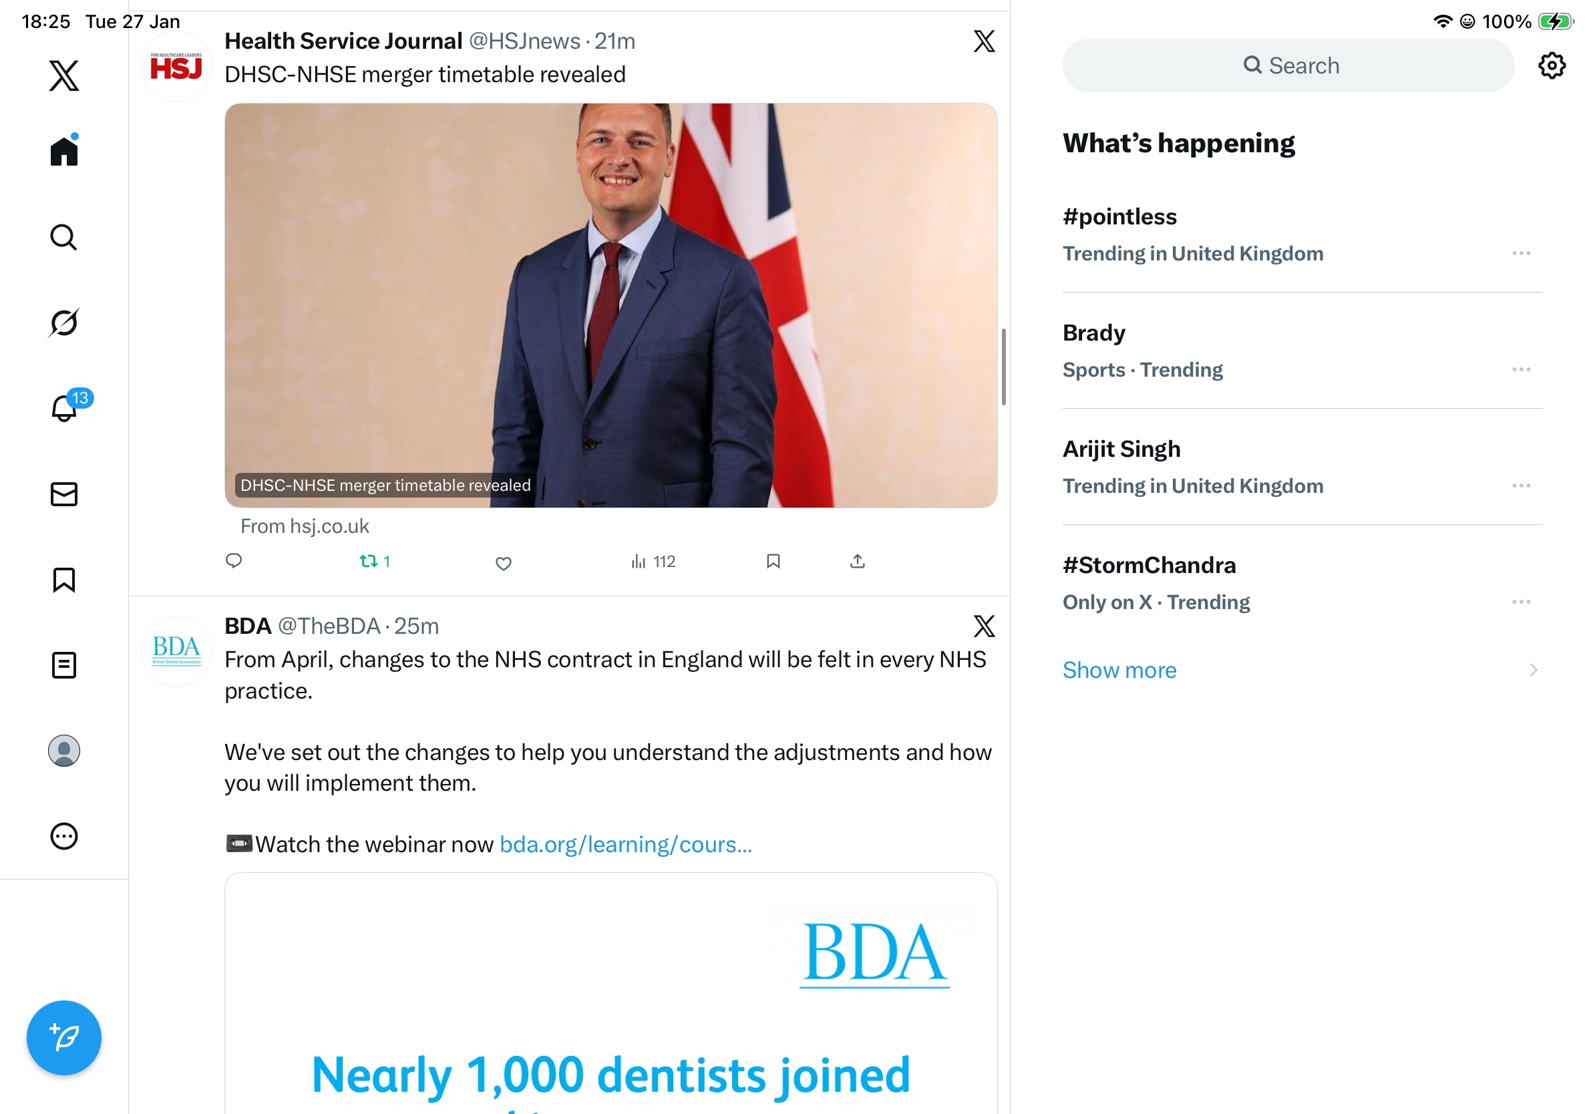Share the HSJ merger post
The height and width of the screenshot is (1114, 1595).
click(857, 561)
